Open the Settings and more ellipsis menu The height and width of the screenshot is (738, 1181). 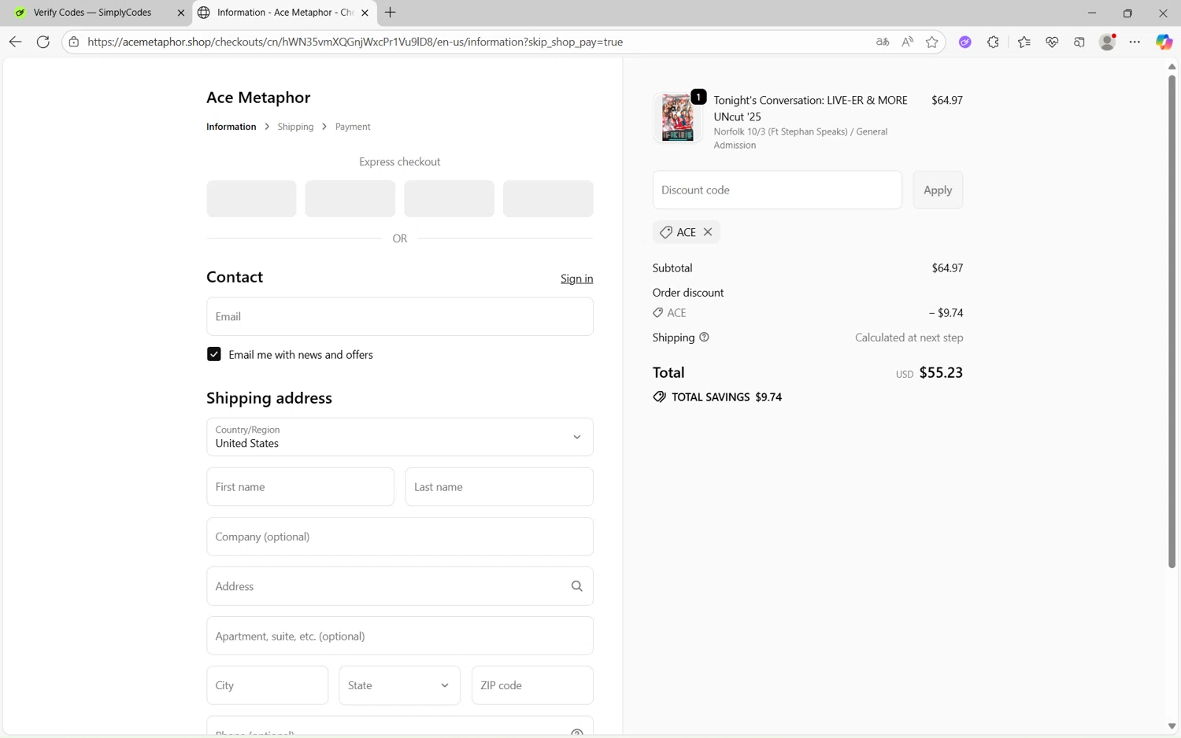[1135, 42]
